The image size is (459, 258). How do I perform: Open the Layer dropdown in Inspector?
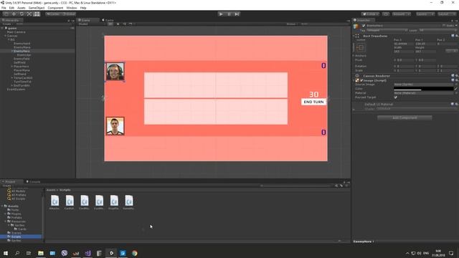tap(438, 30)
